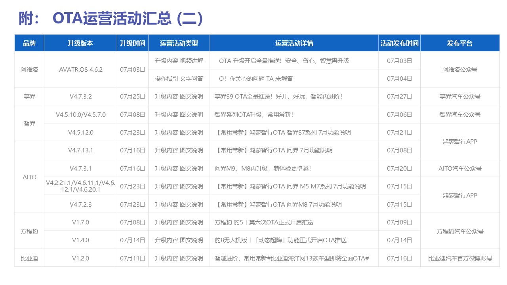
Task: Click the 阿维塔 brand cell
Action: pos(29,69)
